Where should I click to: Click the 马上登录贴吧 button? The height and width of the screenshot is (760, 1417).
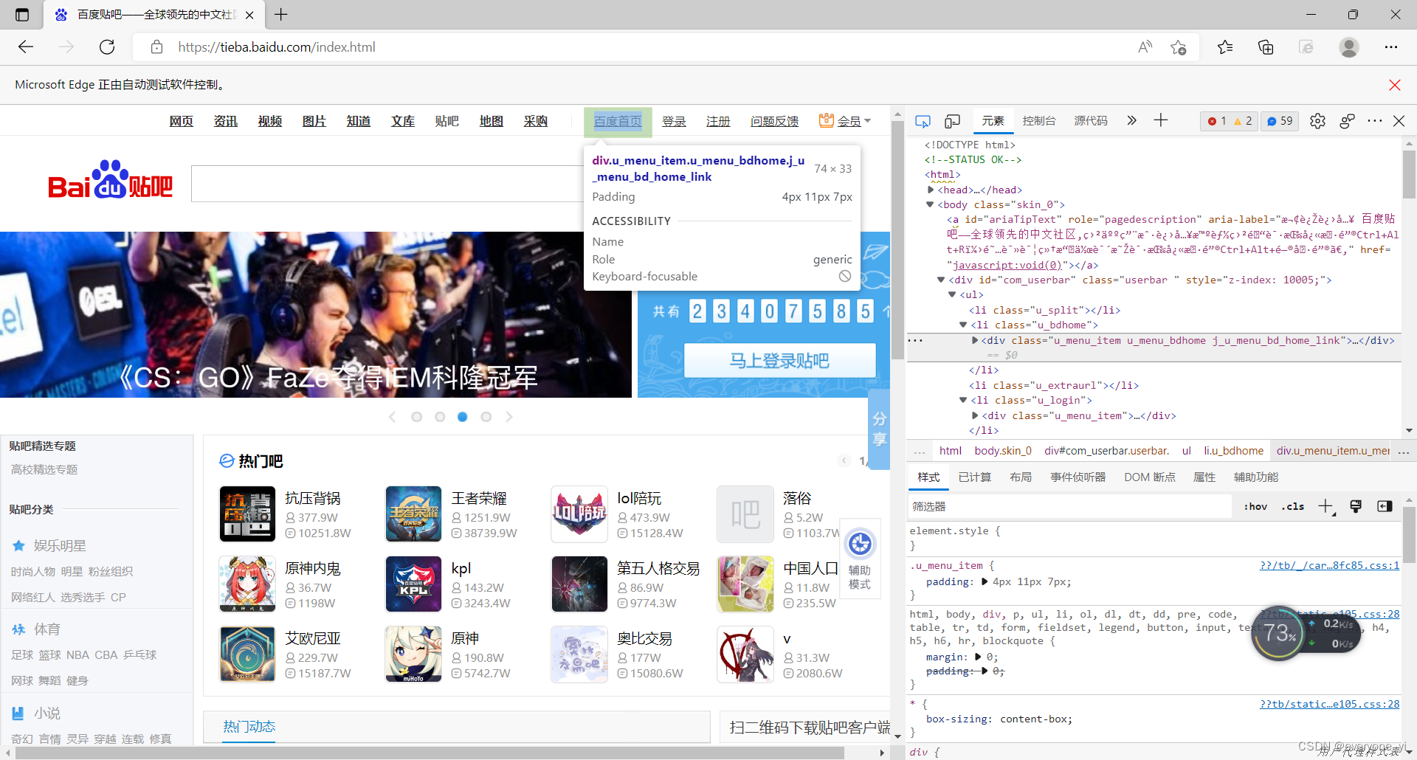coord(779,361)
